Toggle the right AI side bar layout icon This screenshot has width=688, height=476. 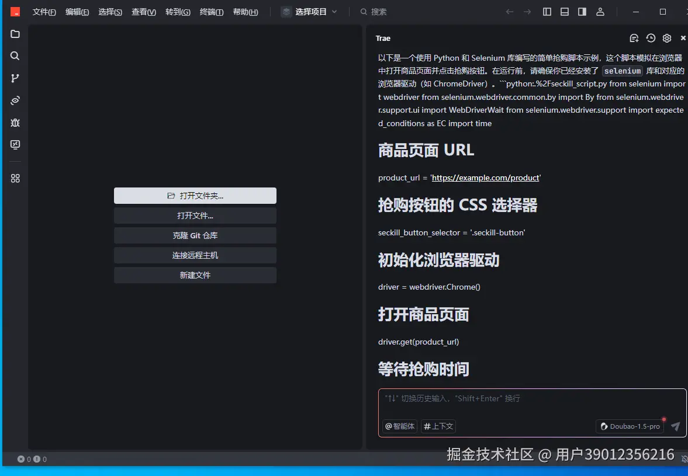point(582,12)
